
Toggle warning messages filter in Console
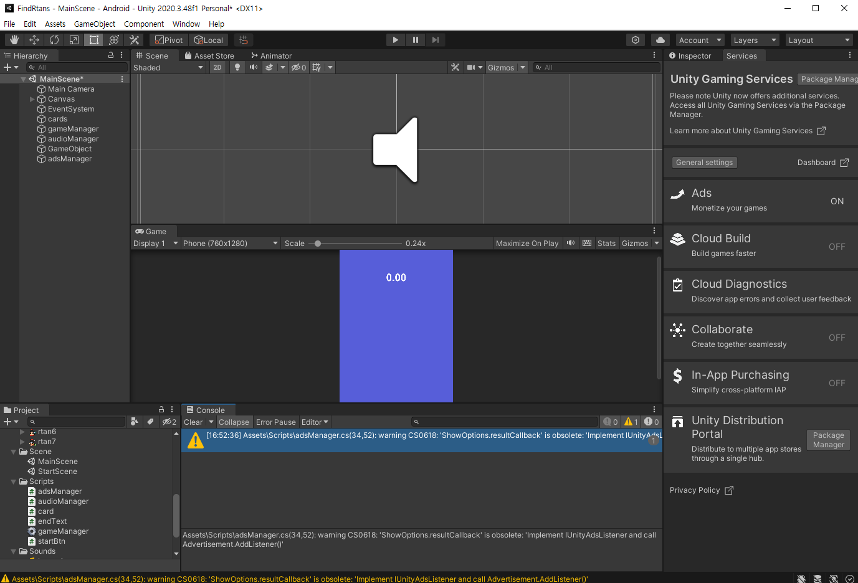click(631, 422)
